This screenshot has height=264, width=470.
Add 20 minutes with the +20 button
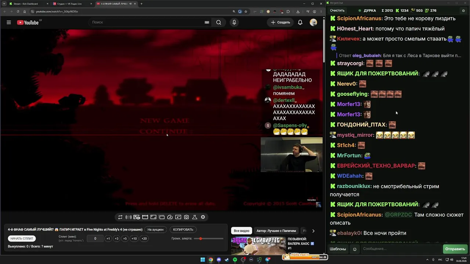144,238
